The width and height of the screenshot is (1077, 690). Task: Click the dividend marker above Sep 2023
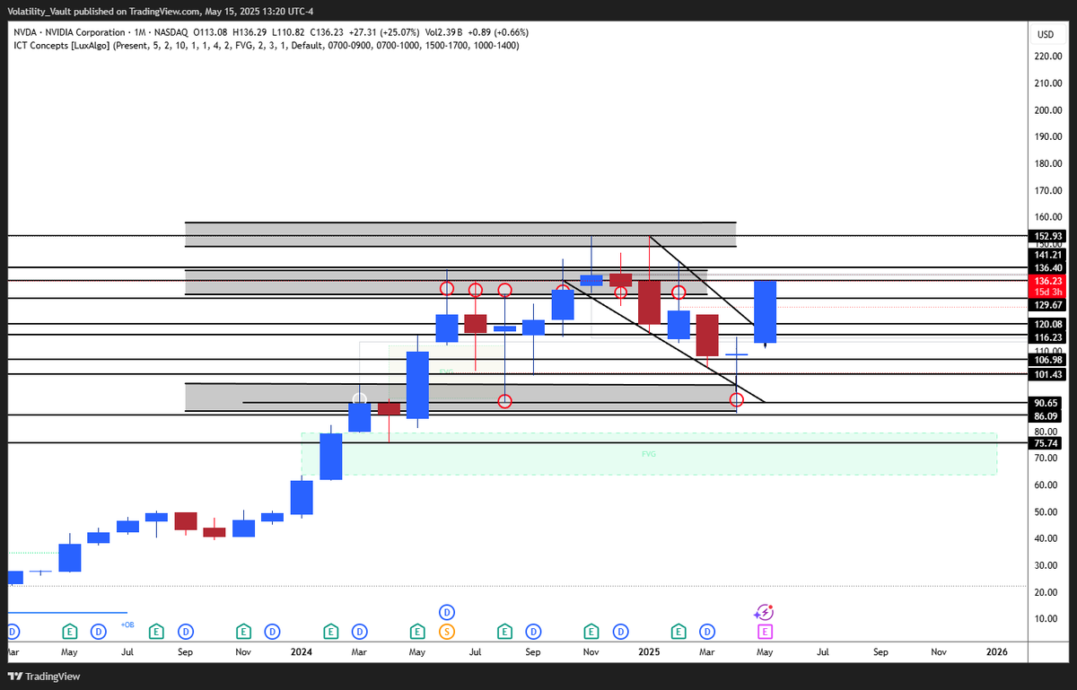coord(186,631)
